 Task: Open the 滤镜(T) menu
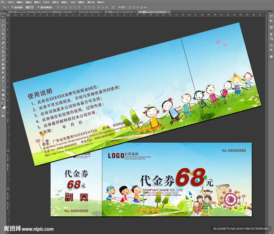64,2
